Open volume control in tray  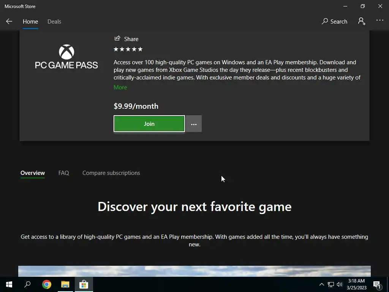click(x=340, y=284)
